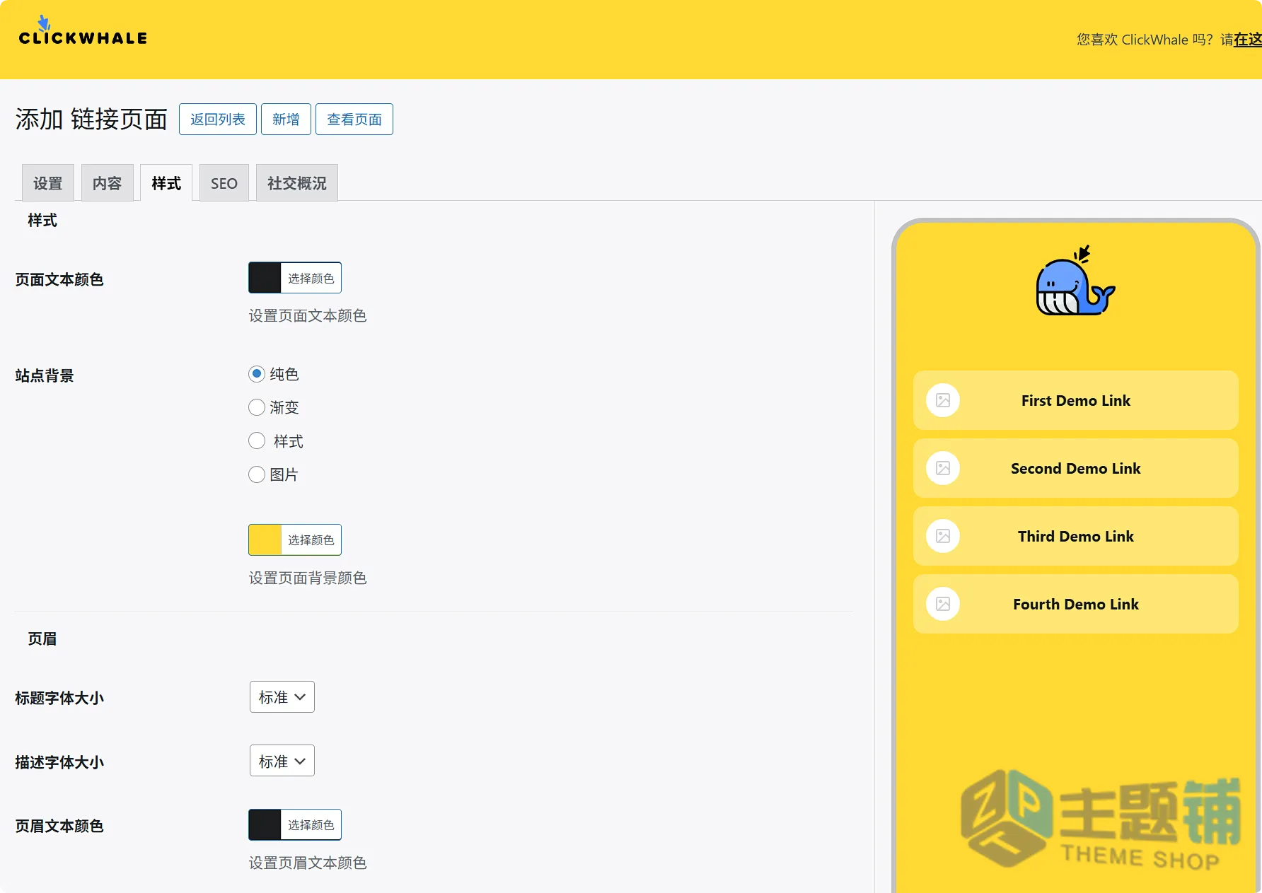The image size is (1262, 893).
Task: Open the 标题字体大小 dropdown
Action: point(282,697)
